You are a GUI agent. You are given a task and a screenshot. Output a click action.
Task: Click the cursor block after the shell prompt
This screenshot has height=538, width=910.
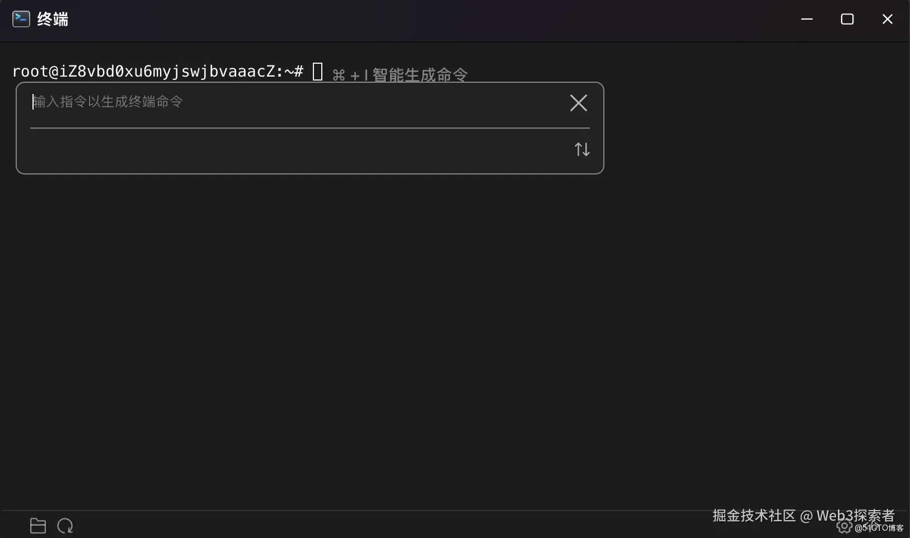pyautogui.click(x=318, y=72)
